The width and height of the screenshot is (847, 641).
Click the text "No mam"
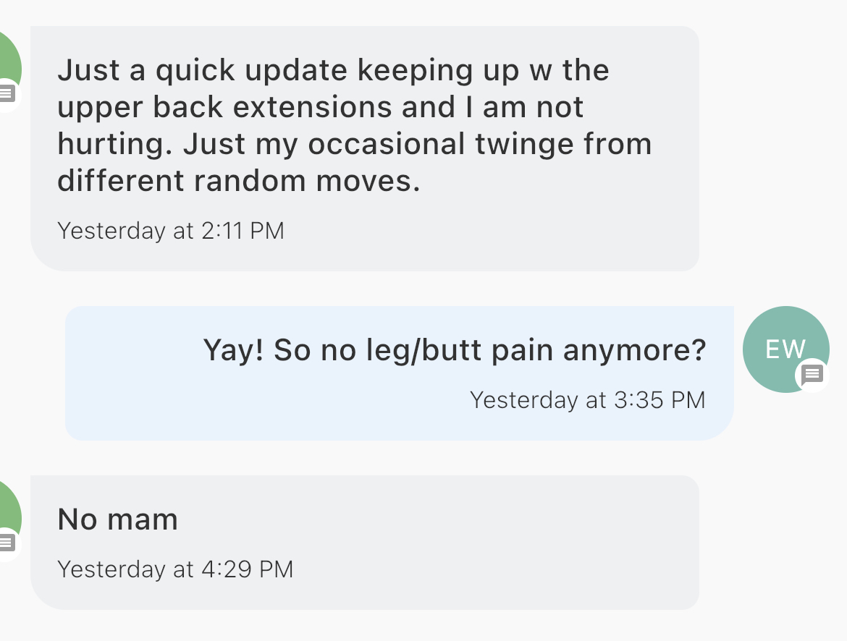118,519
